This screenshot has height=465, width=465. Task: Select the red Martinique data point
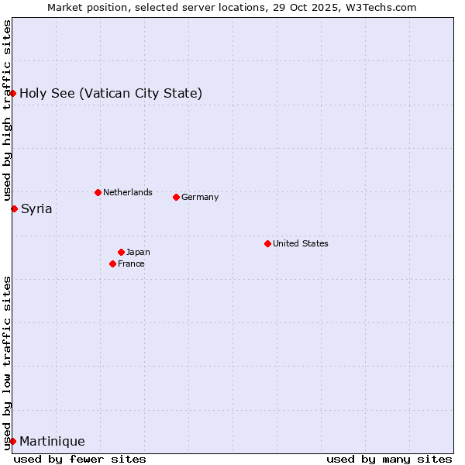click(x=13, y=441)
